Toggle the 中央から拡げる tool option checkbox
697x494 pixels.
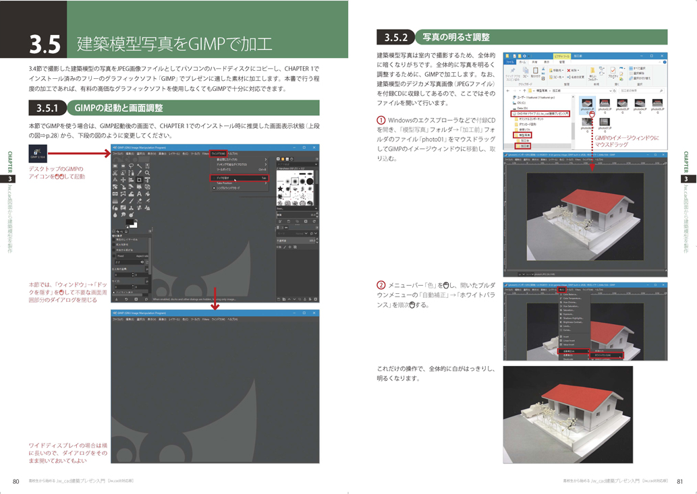tap(114, 250)
